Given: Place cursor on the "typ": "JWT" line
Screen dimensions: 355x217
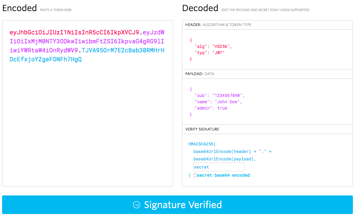Looking at the screenshot, I should pyautogui.click(x=210, y=53).
